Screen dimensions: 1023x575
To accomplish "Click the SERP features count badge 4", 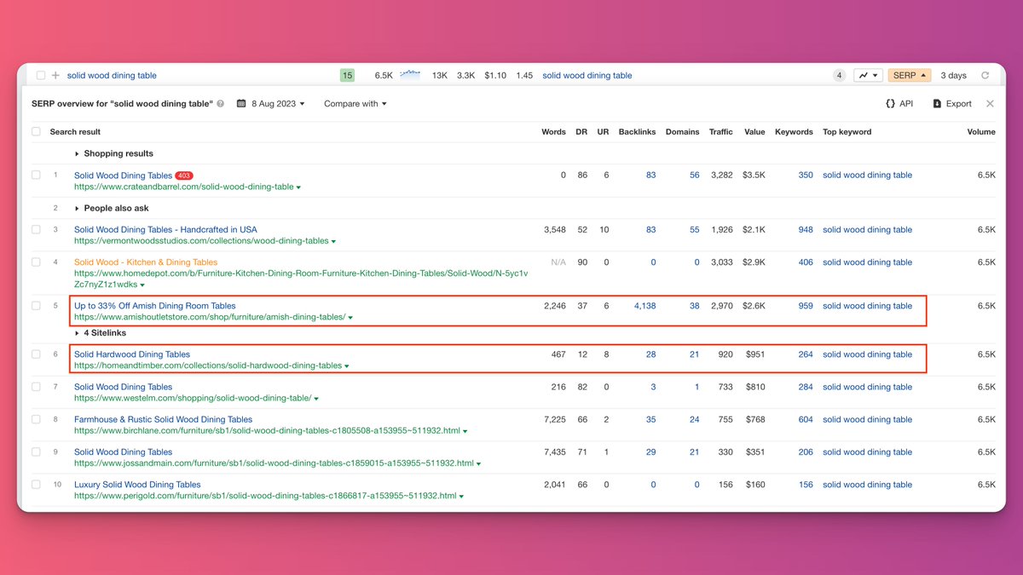I will 839,75.
